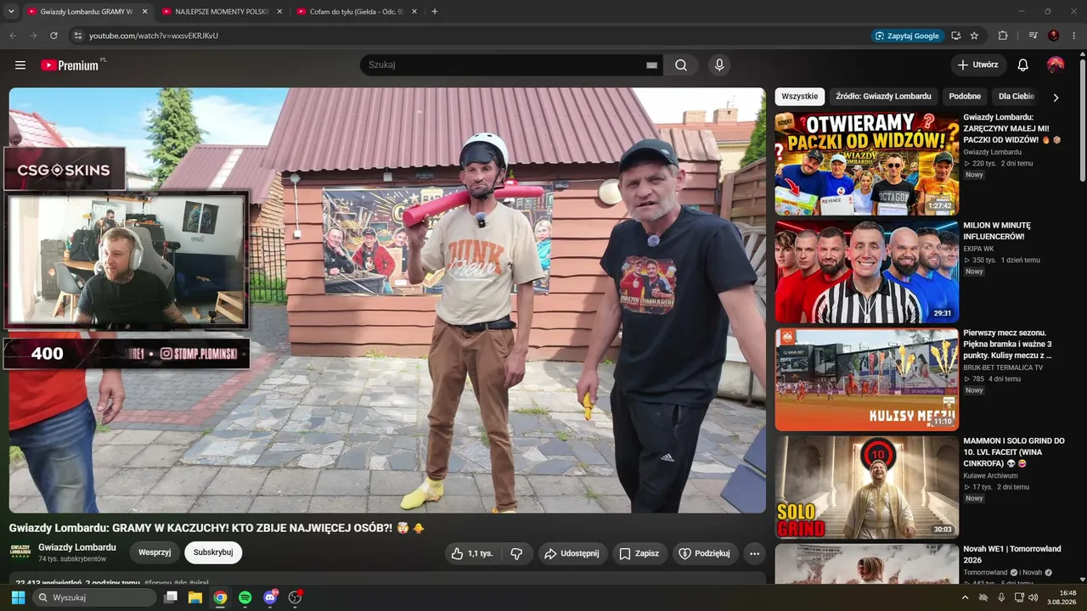Open the YouTube guide hamburger menu

point(20,65)
